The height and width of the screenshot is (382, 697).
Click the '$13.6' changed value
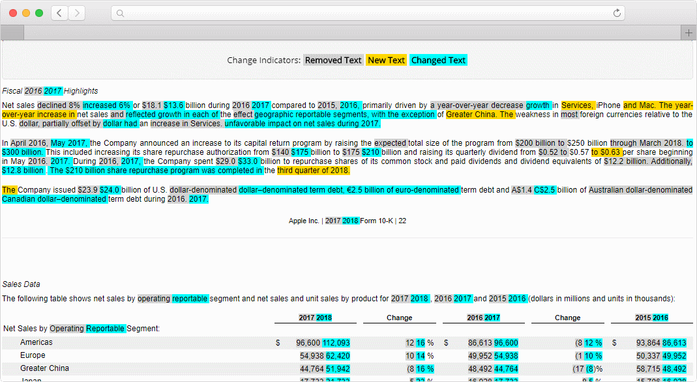174,105
